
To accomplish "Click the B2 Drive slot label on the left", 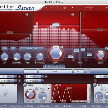I will (7, 77).
